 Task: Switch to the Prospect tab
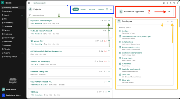tap(83, 9)
